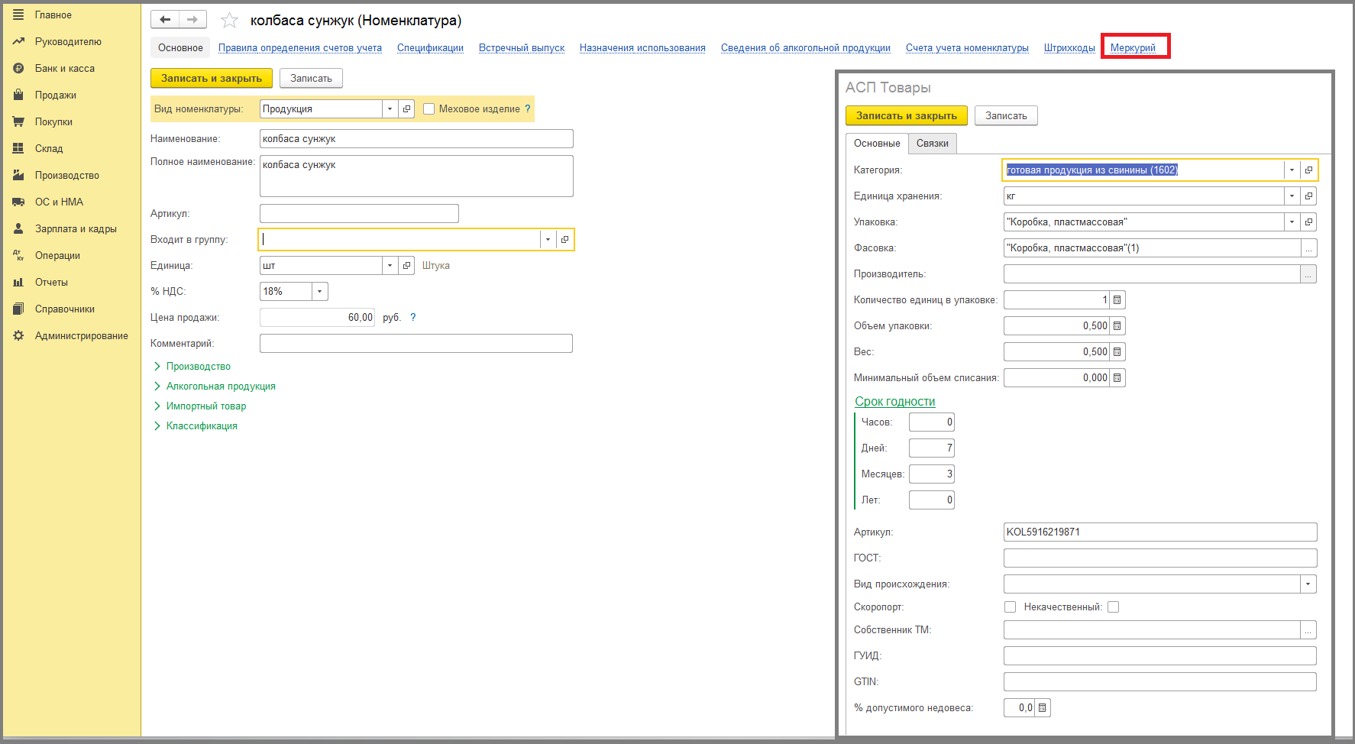Open Единица dropdown arrow
1355x744 pixels.
coord(390,266)
